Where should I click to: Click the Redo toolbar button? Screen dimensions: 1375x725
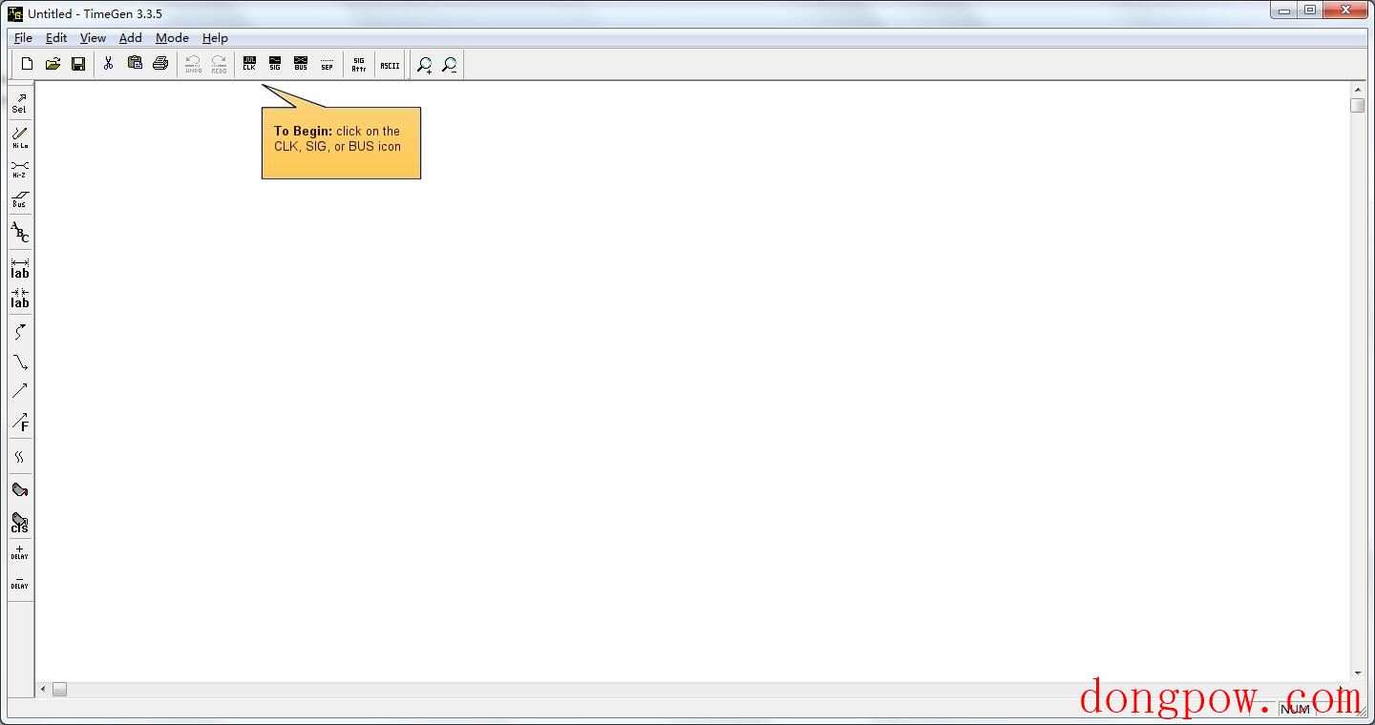(219, 64)
